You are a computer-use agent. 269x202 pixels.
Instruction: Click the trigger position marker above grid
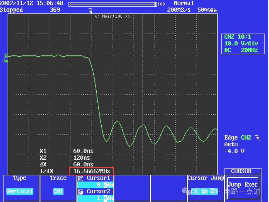tap(91, 11)
